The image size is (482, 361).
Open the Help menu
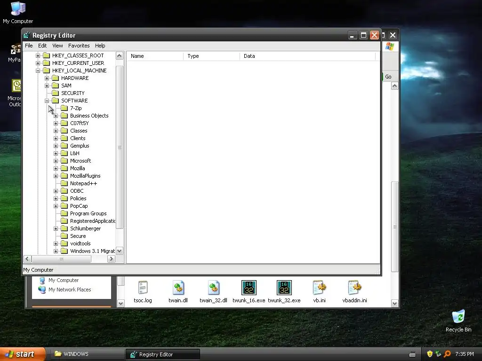point(100,46)
